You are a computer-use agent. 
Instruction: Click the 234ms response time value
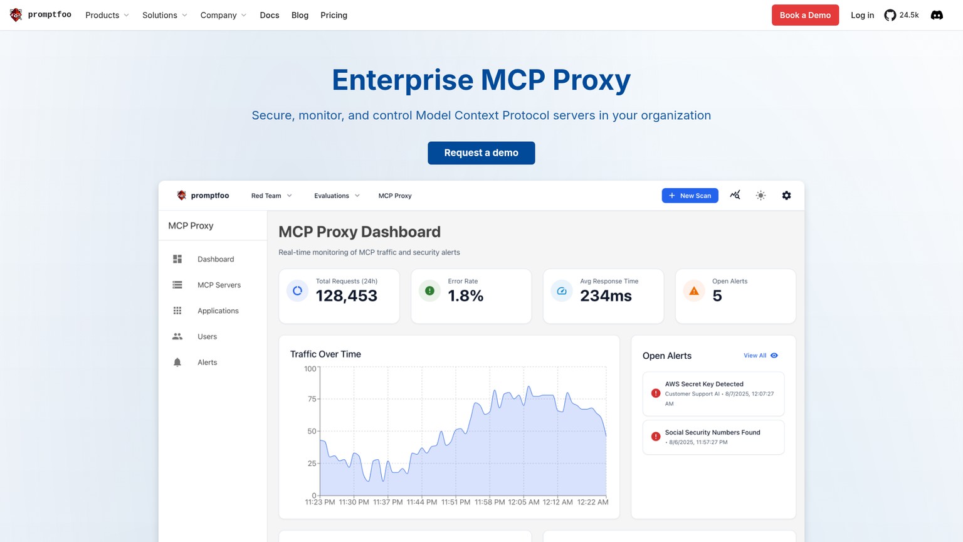606,296
